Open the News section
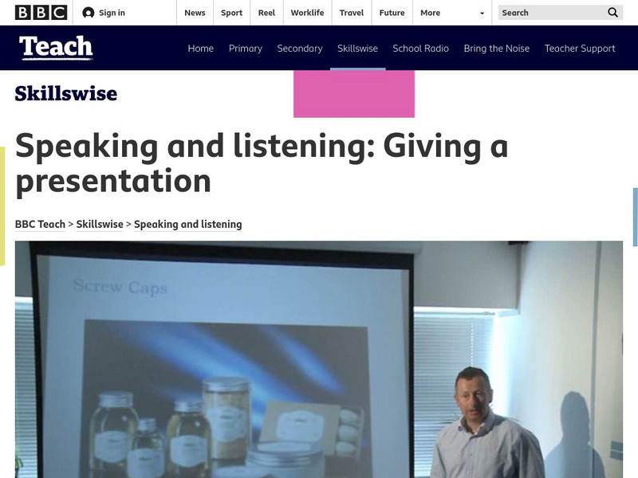 tap(195, 13)
